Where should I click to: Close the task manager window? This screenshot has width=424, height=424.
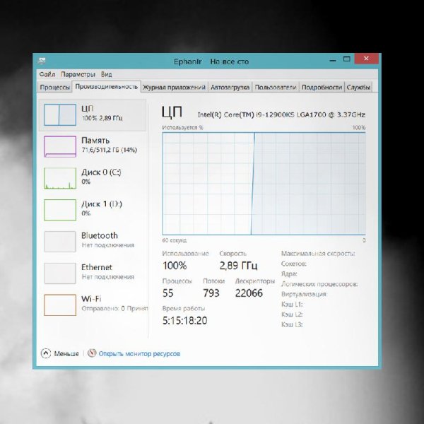click(366, 59)
